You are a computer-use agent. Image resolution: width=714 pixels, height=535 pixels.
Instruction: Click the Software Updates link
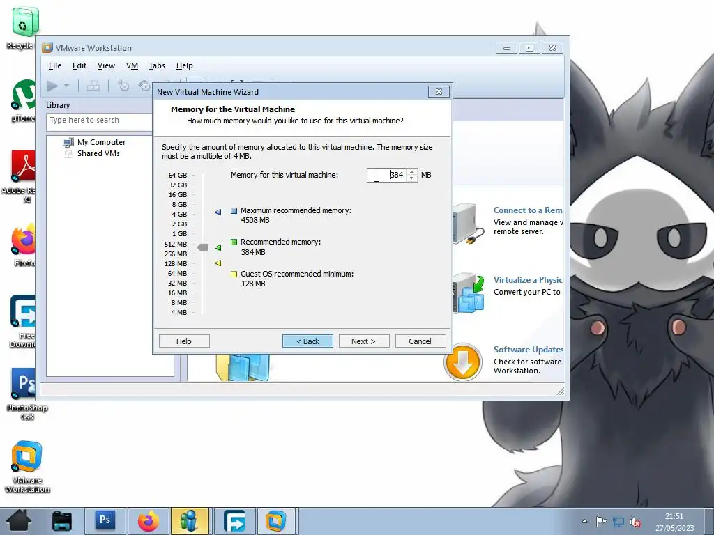coord(529,350)
